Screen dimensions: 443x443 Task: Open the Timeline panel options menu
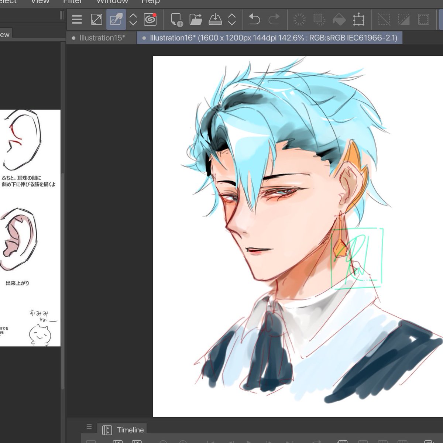(89, 426)
